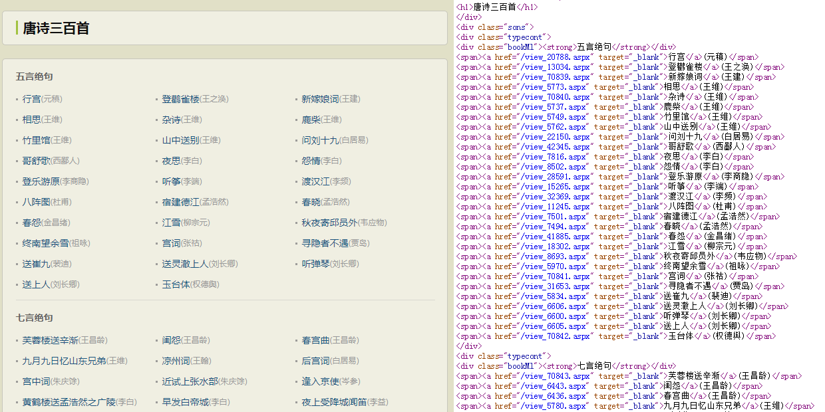Open 新嫁娘词 in the rendered poem list

click(x=320, y=99)
